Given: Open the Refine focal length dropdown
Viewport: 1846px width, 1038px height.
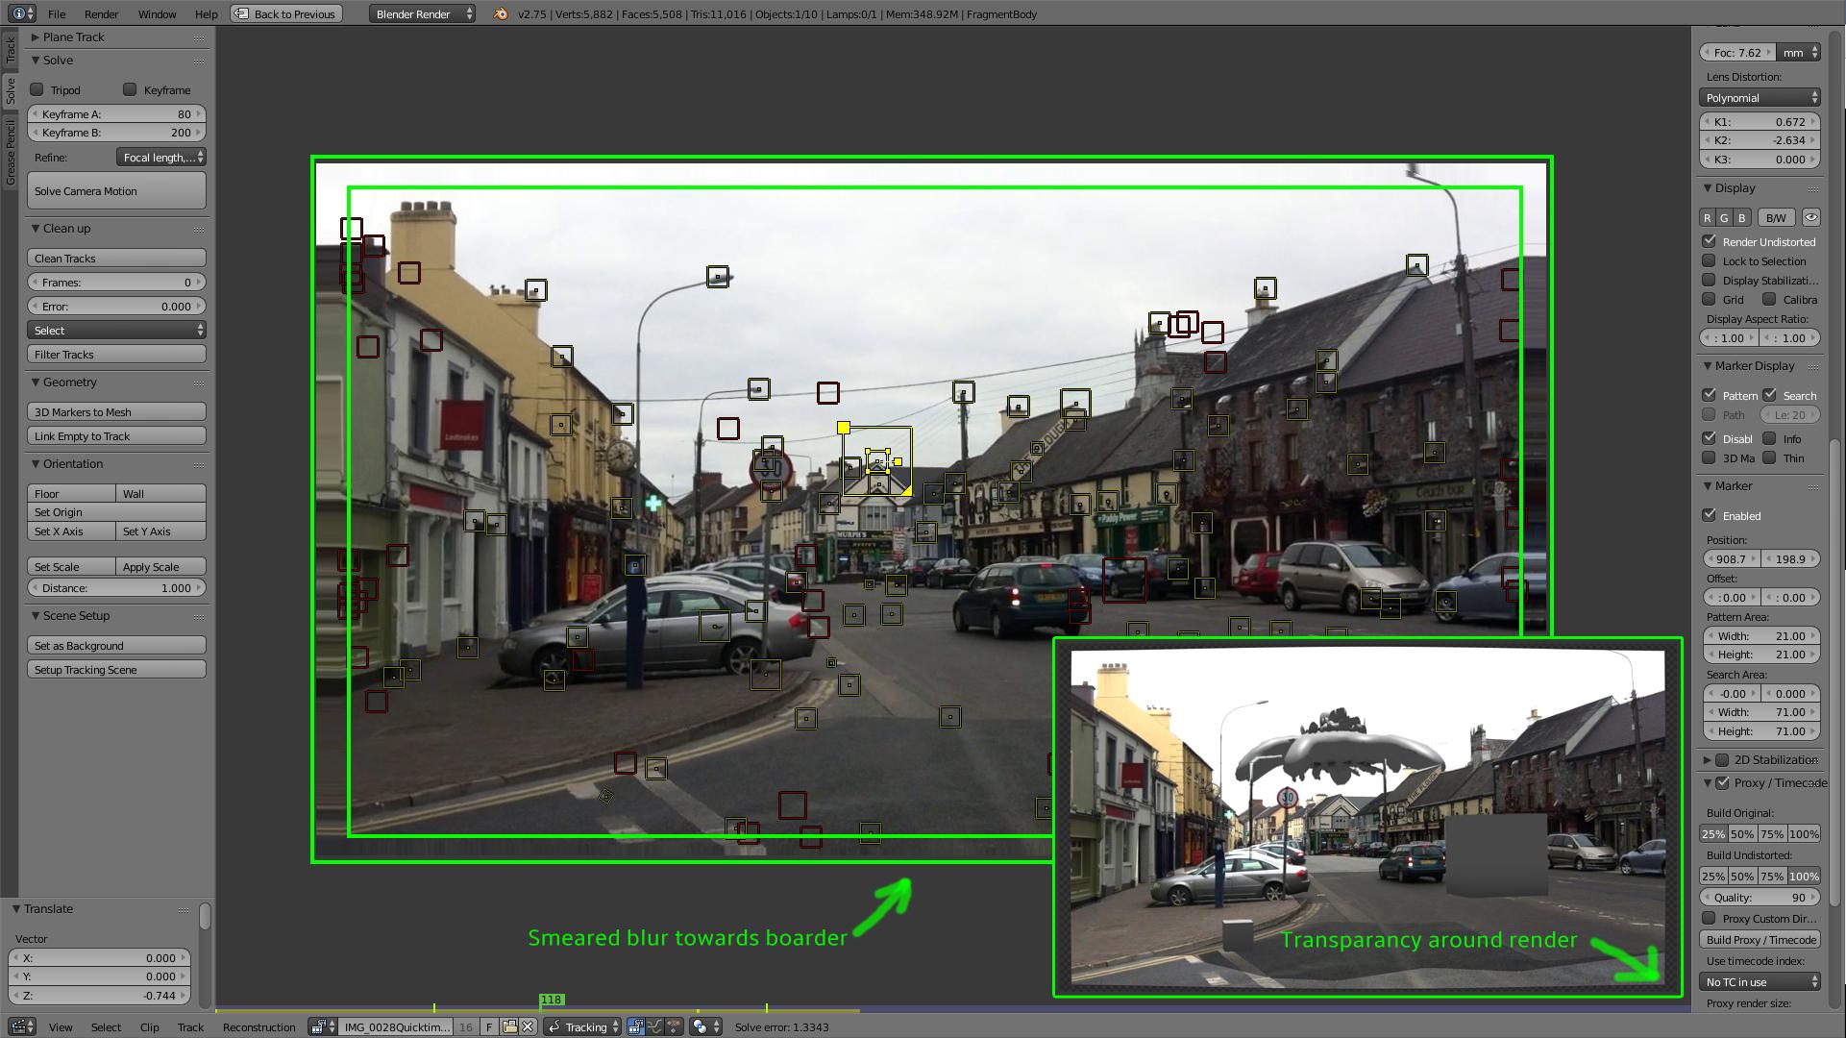Looking at the screenshot, I should pyautogui.click(x=161, y=158).
